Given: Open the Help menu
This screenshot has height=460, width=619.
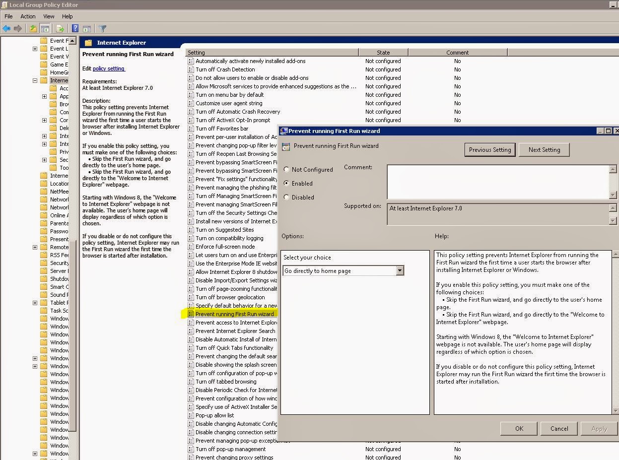Looking at the screenshot, I should [x=67, y=16].
